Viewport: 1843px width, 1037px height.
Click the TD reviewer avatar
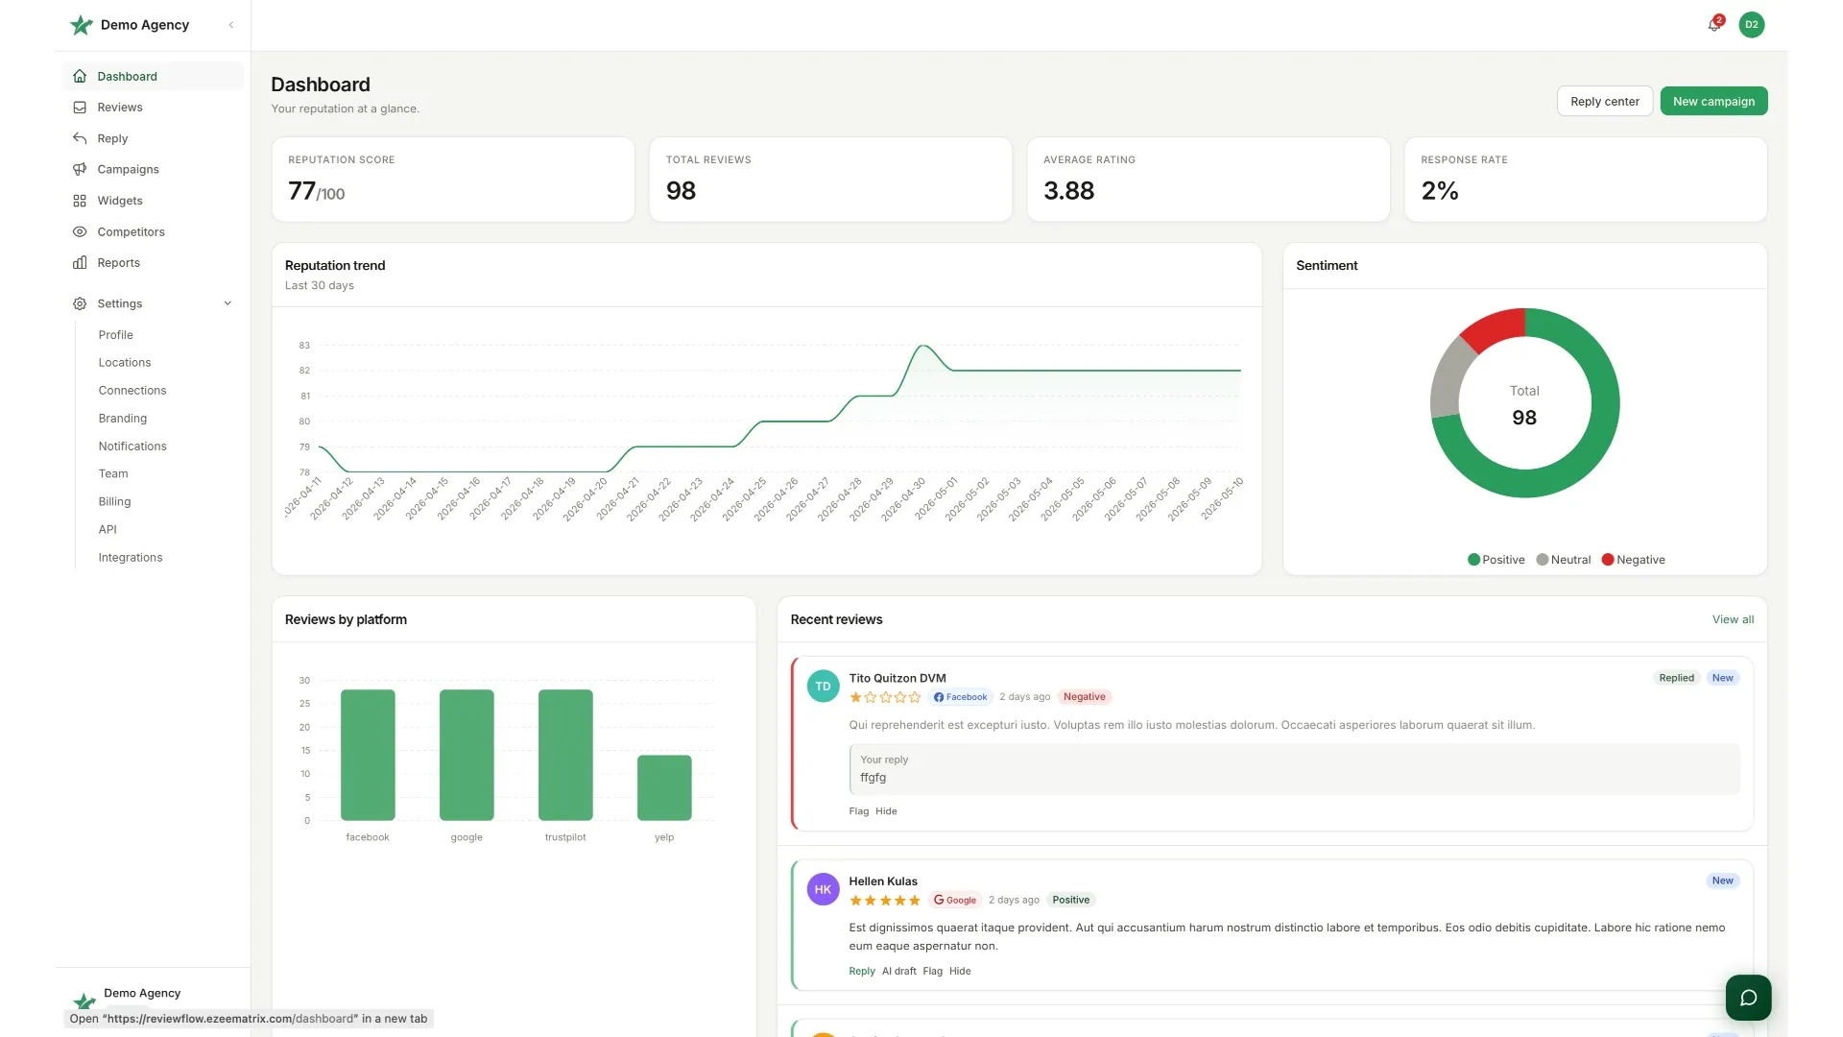pos(823,687)
